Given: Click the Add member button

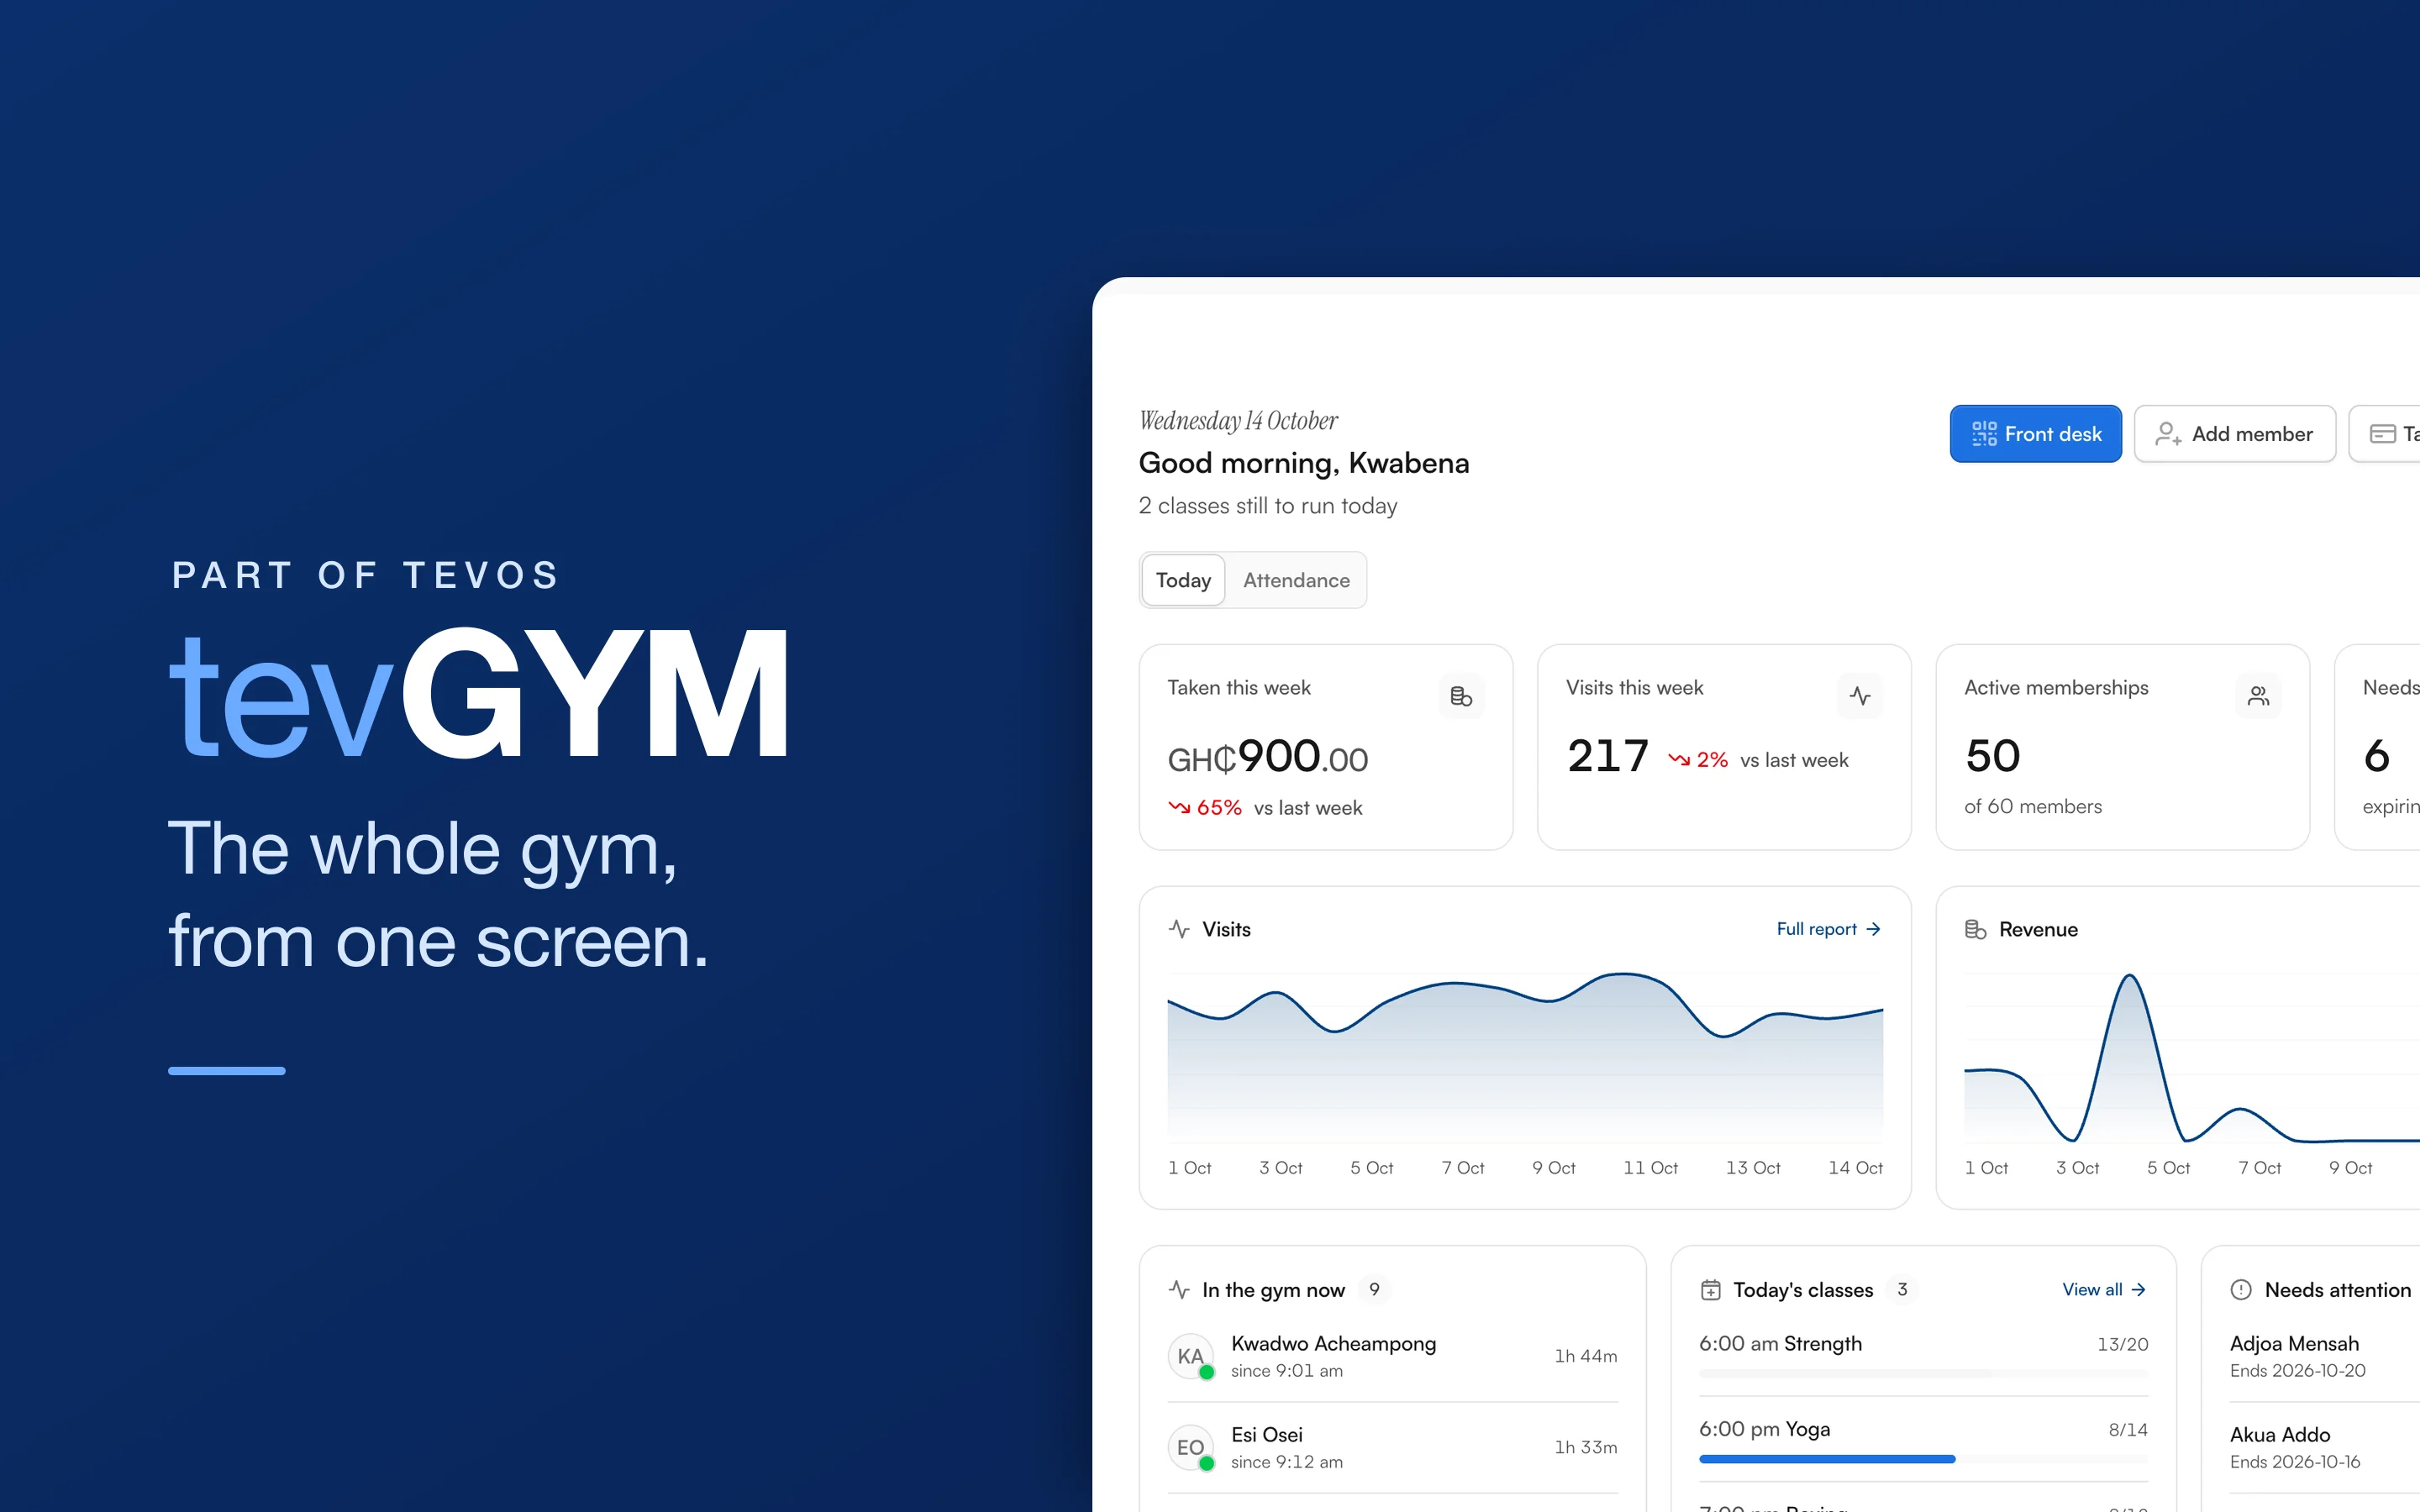Looking at the screenshot, I should [x=2234, y=434].
